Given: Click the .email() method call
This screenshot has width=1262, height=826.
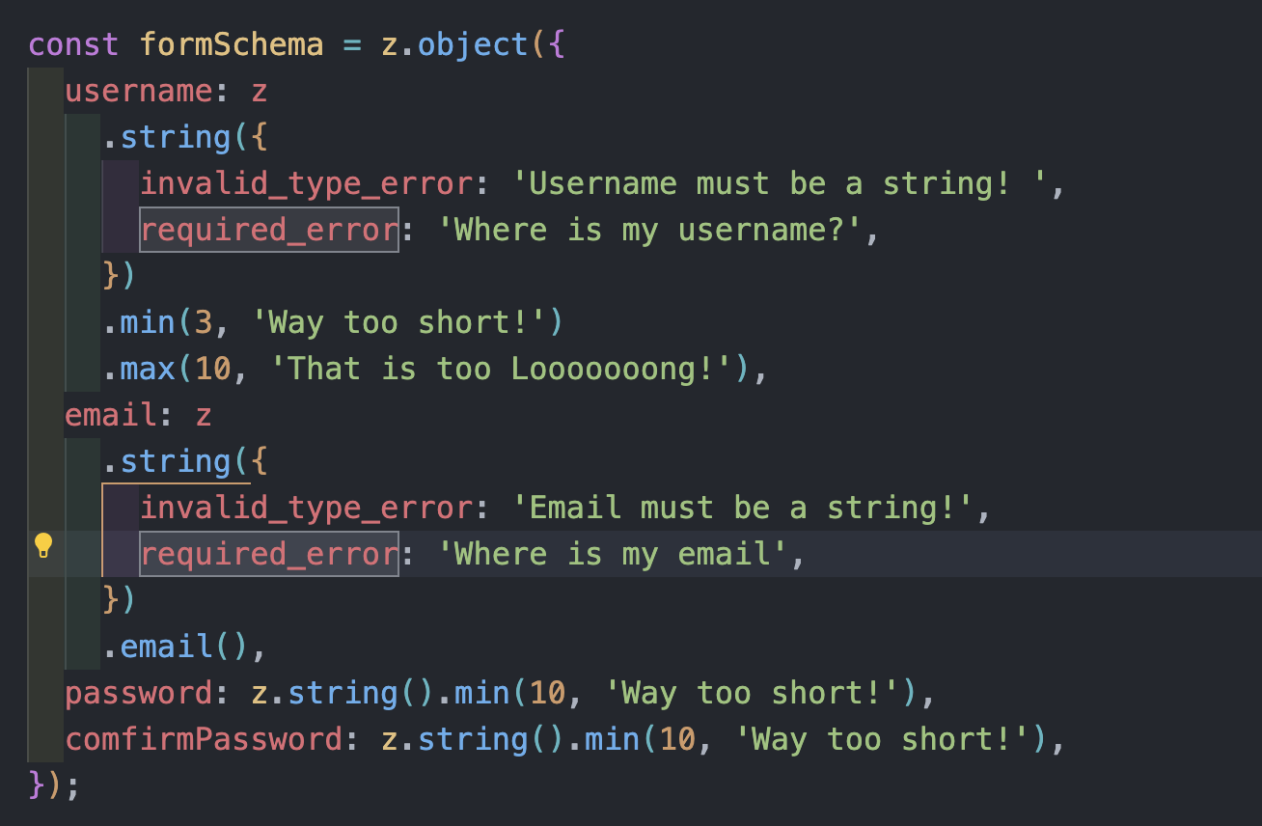Looking at the screenshot, I should 176,647.
